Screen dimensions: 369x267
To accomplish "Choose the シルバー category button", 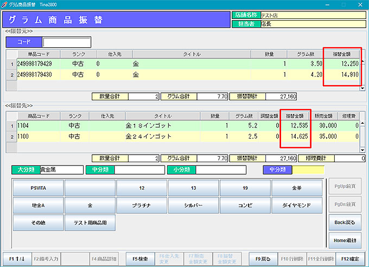I will [x=193, y=205].
